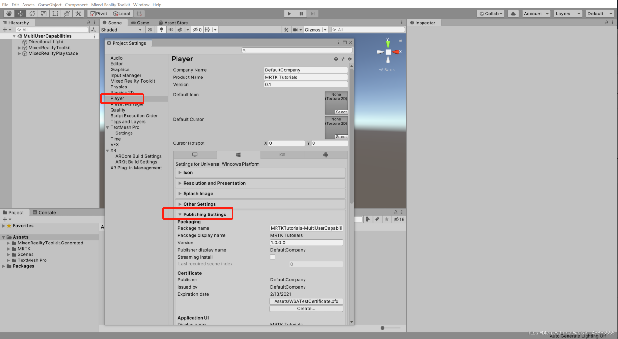Select the Android platform tab
The width and height of the screenshot is (618, 339).
point(326,155)
